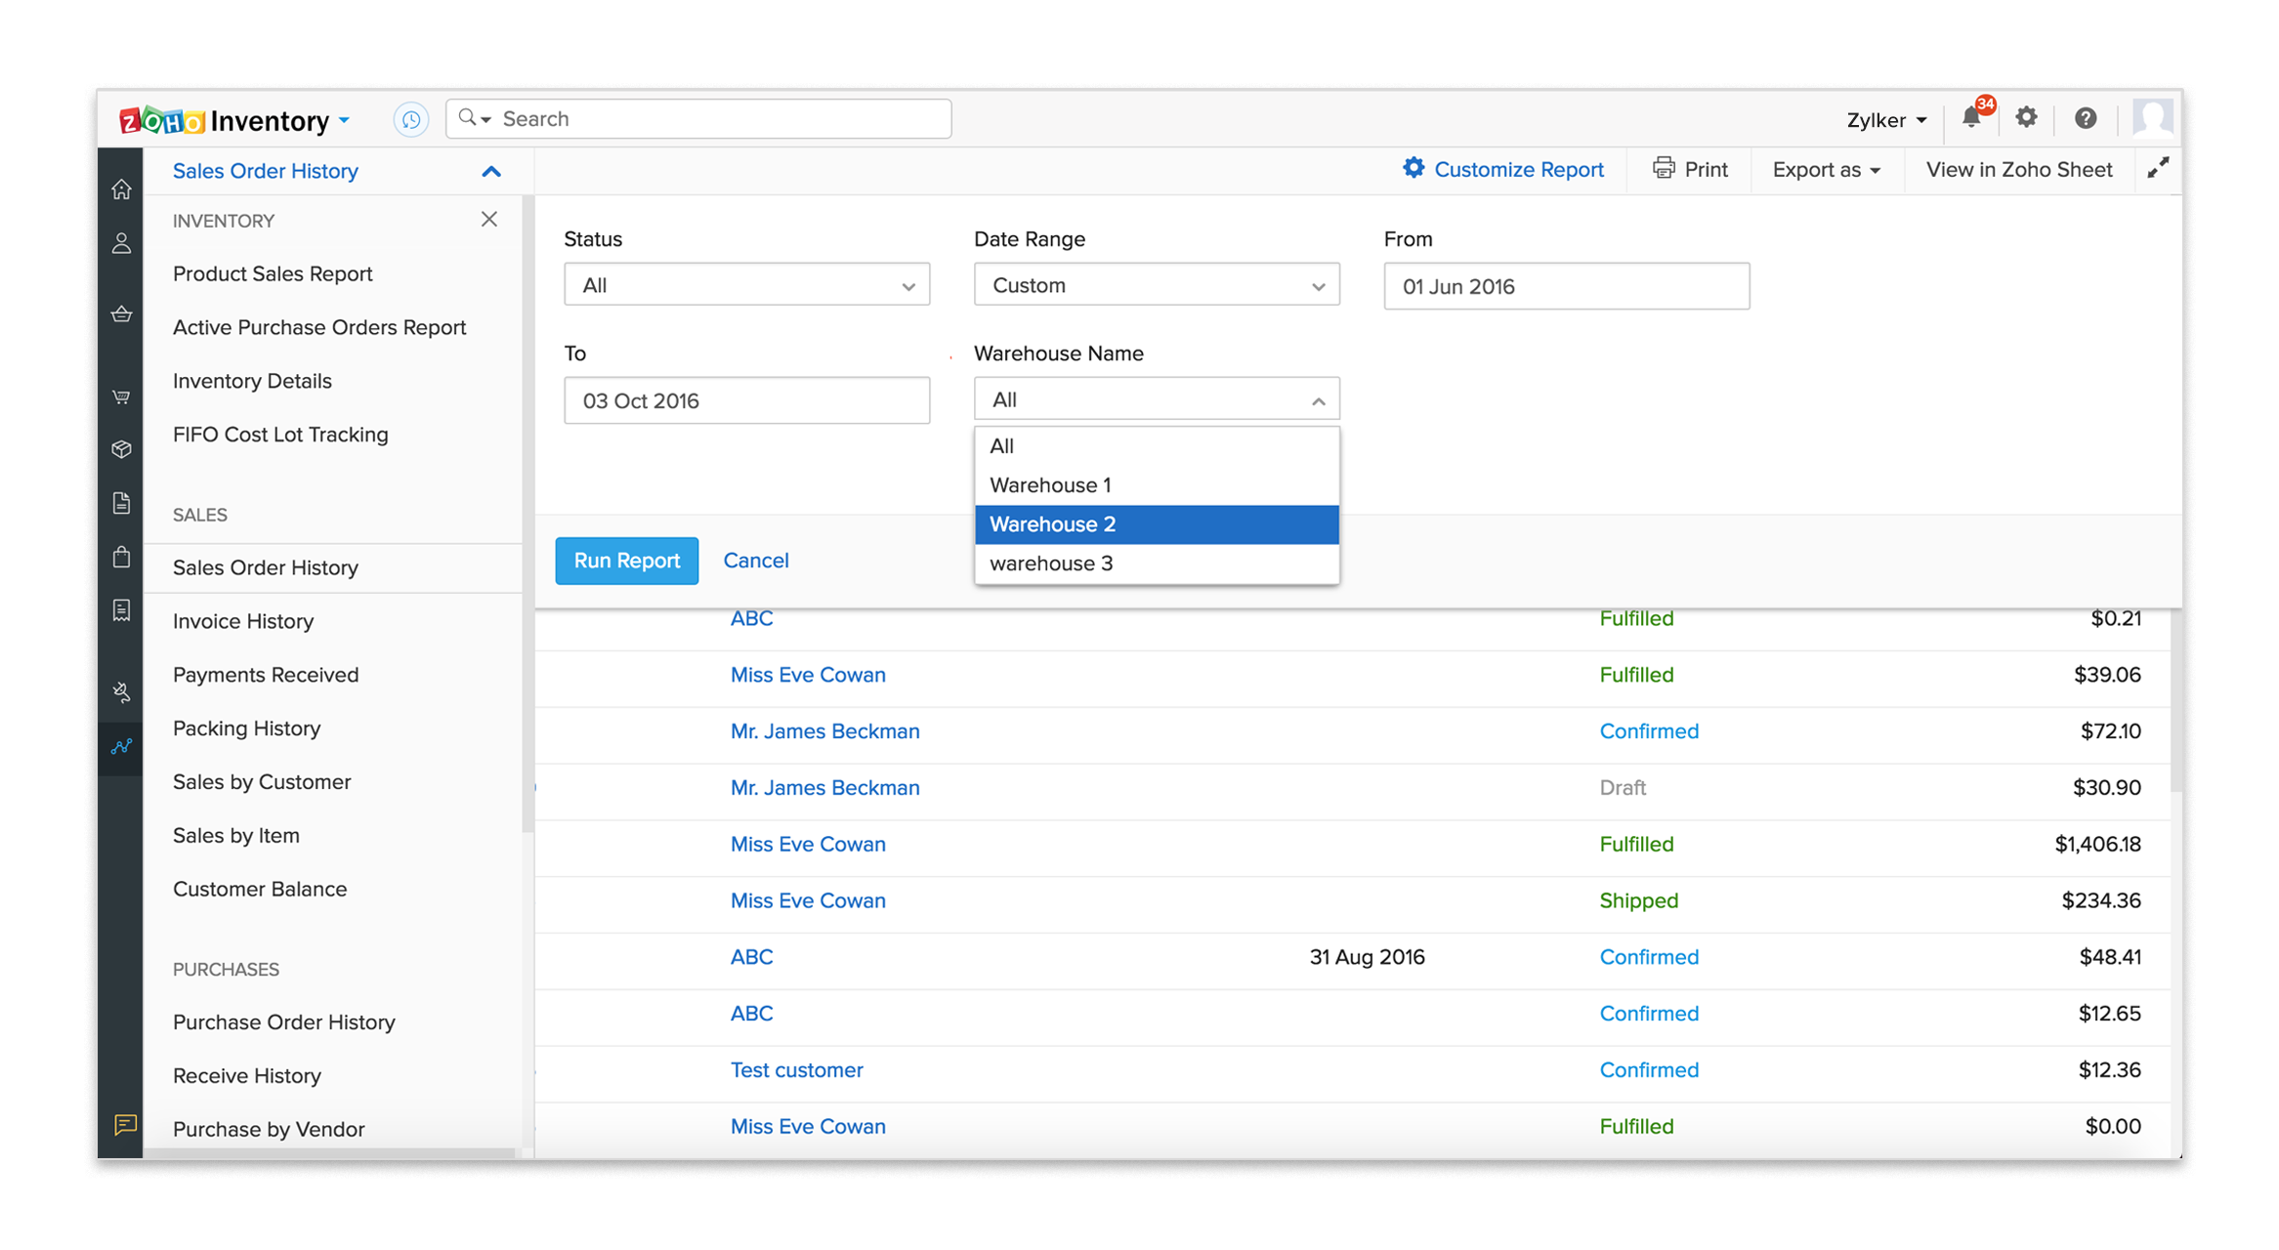The image size is (2279, 1250).
Task: Open Contacts via the person icon
Action: point(121,243)
